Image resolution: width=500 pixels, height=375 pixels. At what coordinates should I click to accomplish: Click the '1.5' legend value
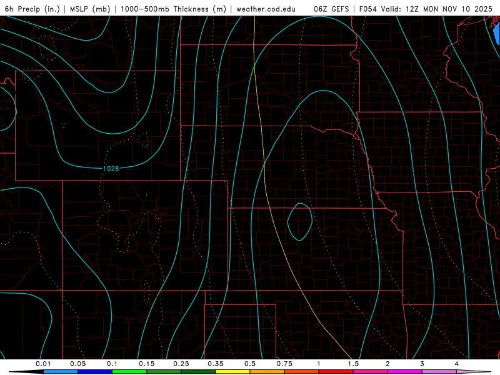click(x=353, y=364)
